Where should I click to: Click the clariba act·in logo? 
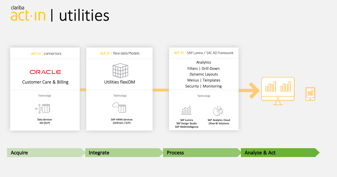pyautogui.click(x=28, y=13)
